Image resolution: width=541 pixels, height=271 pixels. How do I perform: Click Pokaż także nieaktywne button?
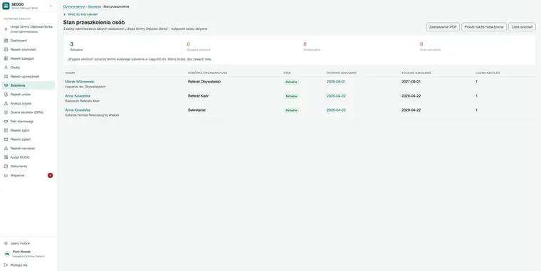[x=484, y=27]
